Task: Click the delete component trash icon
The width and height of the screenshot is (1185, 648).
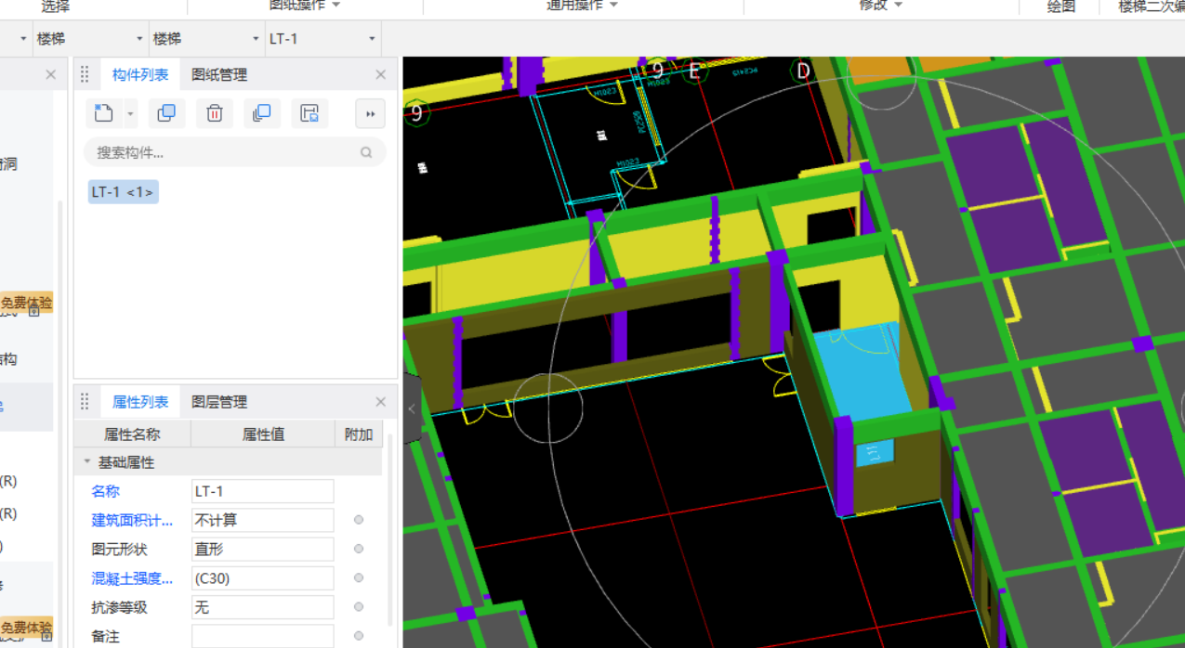Action: point(215,113)
